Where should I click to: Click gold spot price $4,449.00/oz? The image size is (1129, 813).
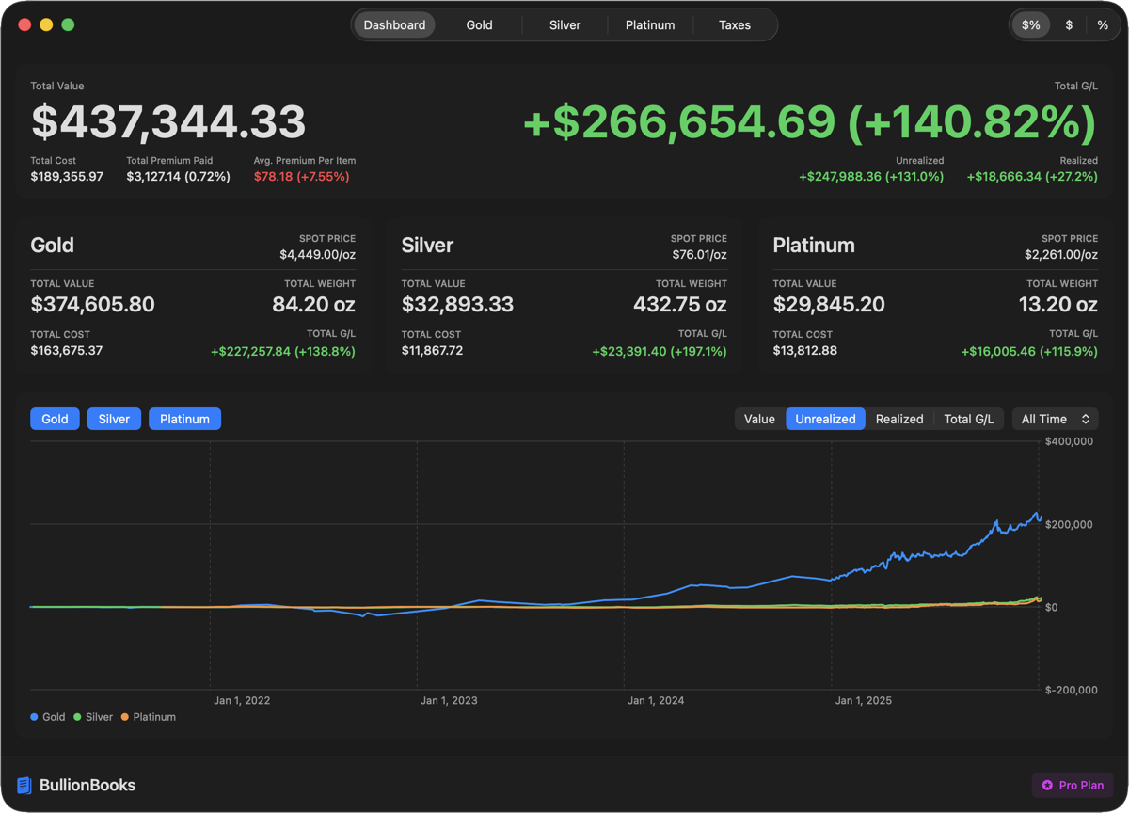[x=317, y=254]
